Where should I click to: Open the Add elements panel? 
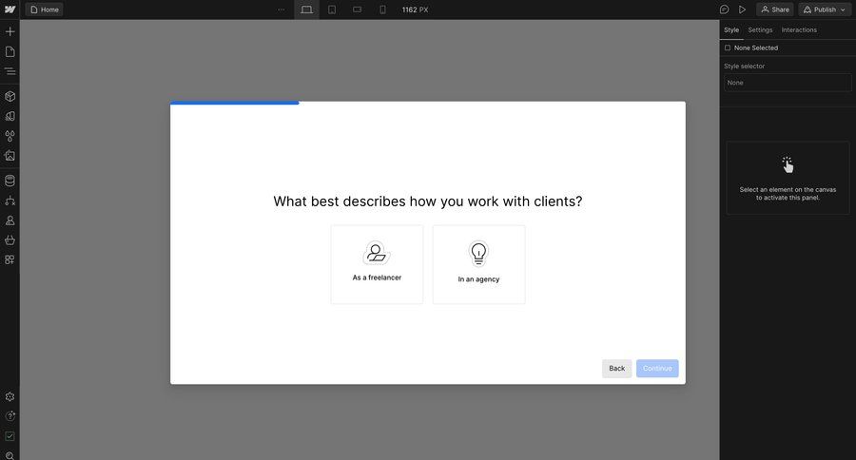[10, 31]
